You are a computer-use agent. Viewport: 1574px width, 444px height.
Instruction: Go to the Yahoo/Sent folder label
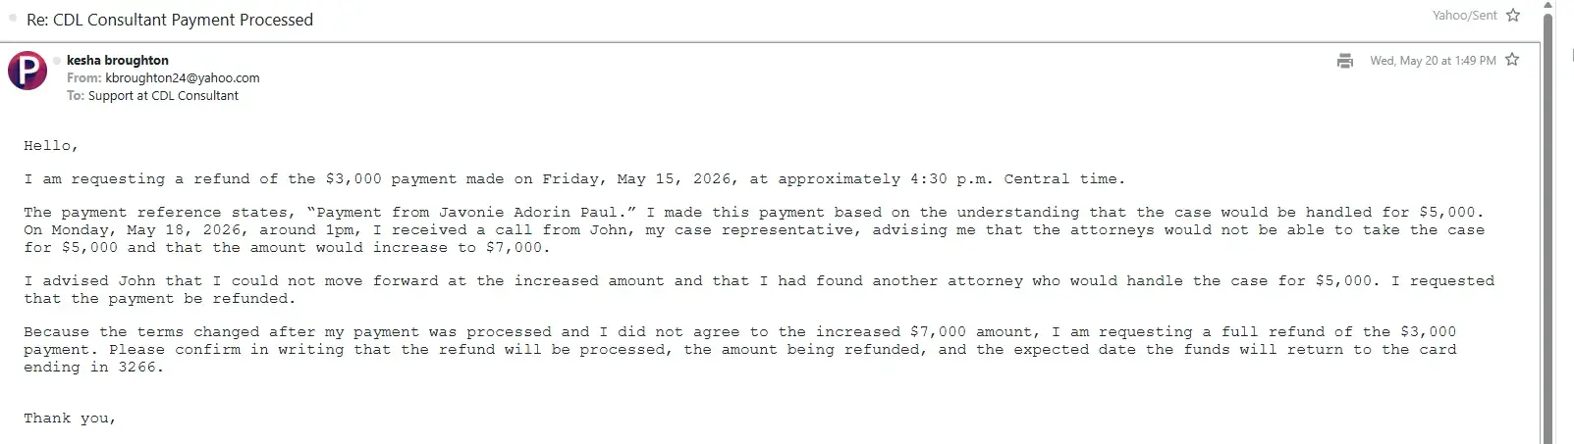pyautogui.click(x=1464, y=16)
